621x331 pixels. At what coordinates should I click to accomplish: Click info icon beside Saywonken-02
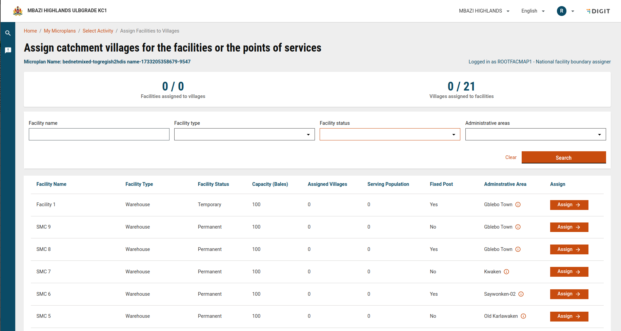pyautogui.click(x=521, y=294)
